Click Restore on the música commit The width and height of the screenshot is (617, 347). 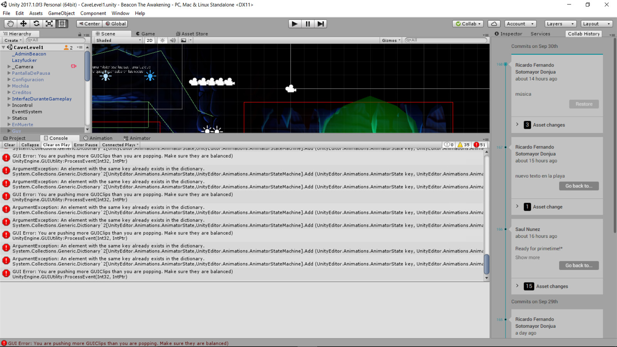[x=583, y=104]
